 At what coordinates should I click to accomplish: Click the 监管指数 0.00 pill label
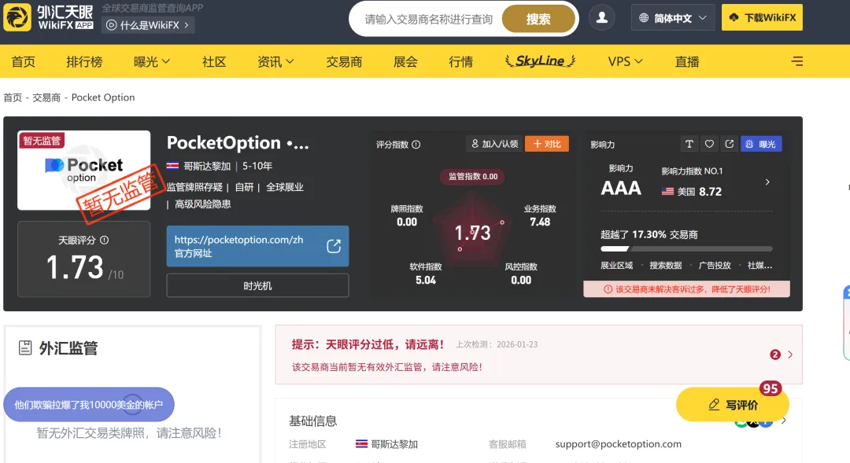click(x=473, y=177)
